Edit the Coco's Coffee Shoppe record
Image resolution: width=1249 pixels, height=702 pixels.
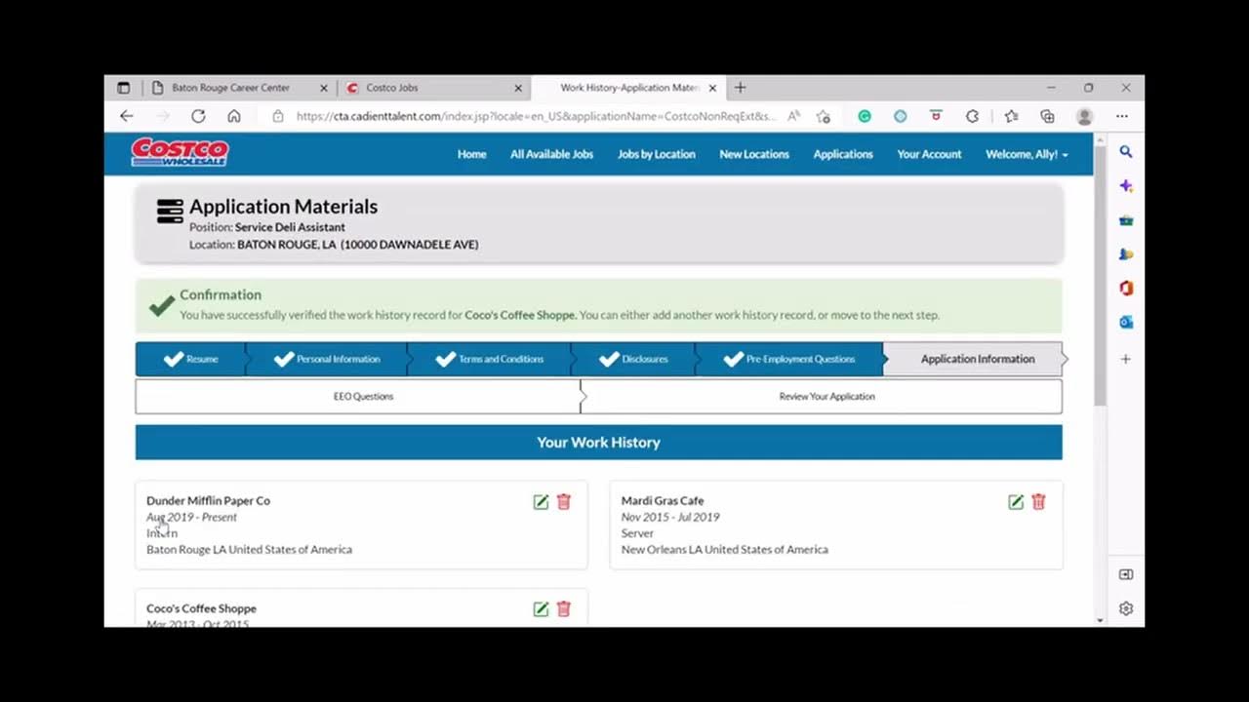click(x=541, y=609)
